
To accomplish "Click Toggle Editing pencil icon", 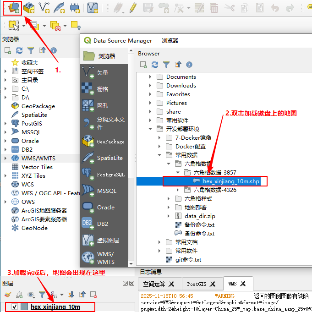I will pyautogui.click(x=133, y=8).
